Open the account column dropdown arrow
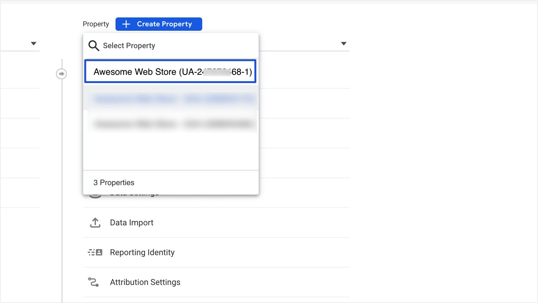This screenshot has width=538, height=303. point(34,43)
